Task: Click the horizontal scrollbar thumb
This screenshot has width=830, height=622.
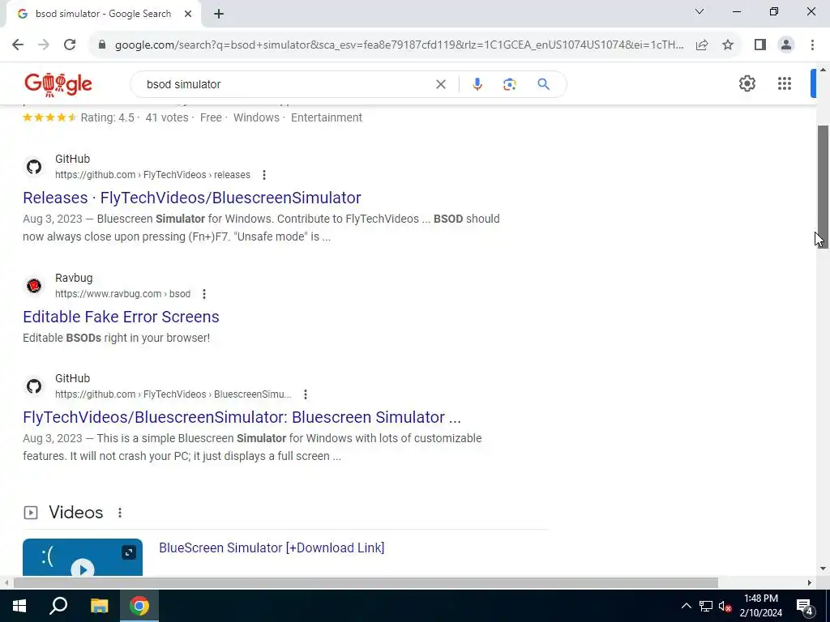Action: (x=366, y=583)
